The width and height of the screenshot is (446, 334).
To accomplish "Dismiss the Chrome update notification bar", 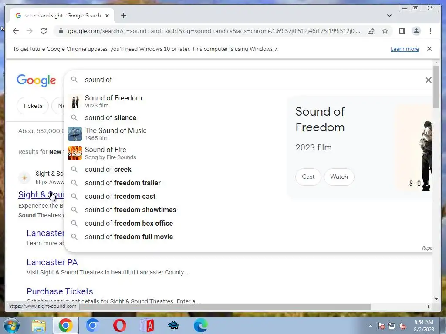I will [429, 49].
